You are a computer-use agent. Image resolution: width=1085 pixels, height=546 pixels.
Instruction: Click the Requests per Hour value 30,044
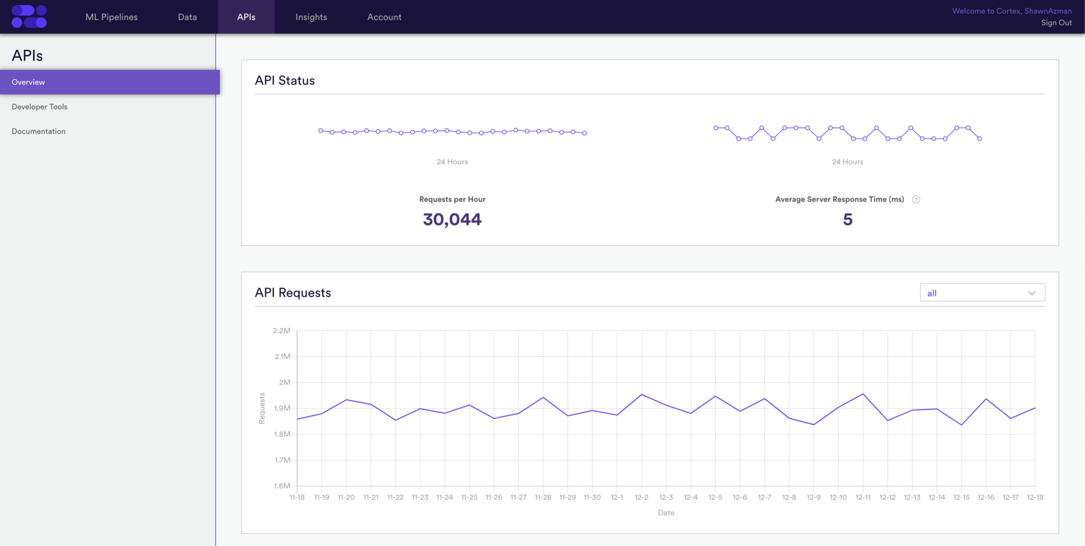coord(451,219)
